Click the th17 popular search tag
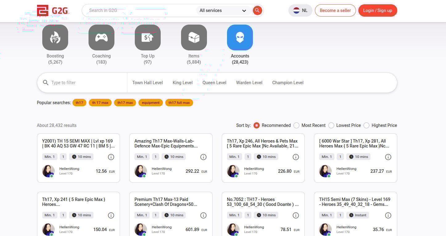Viewport: 446px width, 236px height. pyautogui.click(x=80, y=103)
